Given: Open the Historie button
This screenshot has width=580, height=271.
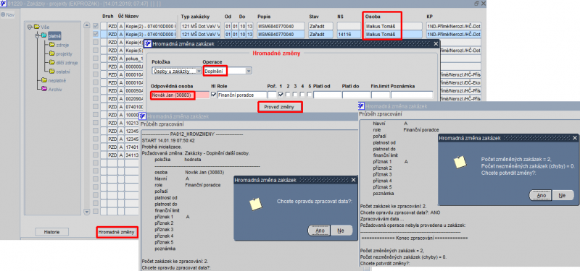Looking at the screenshot, I should click(51, 232).
